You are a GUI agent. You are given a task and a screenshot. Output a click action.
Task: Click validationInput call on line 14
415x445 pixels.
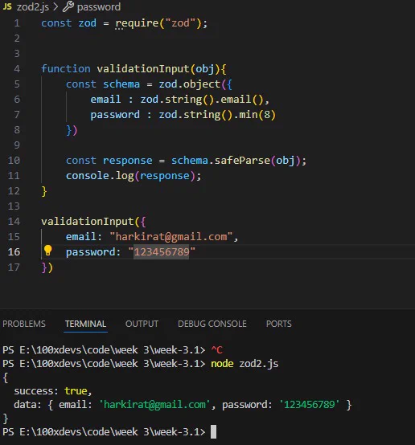pos(88,222)
